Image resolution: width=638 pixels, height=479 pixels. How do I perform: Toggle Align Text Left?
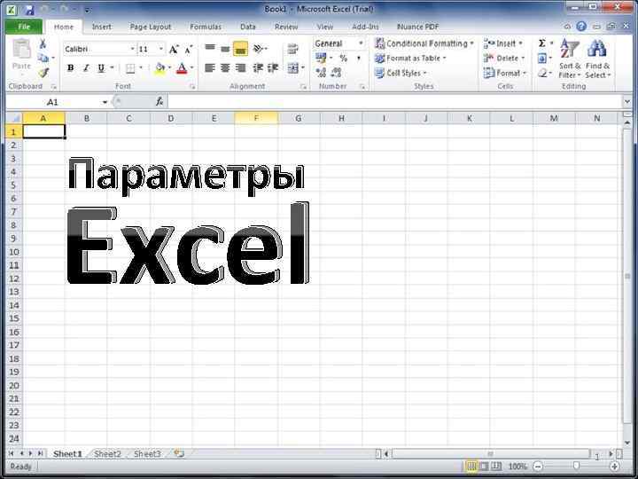[x=210, y=68]
